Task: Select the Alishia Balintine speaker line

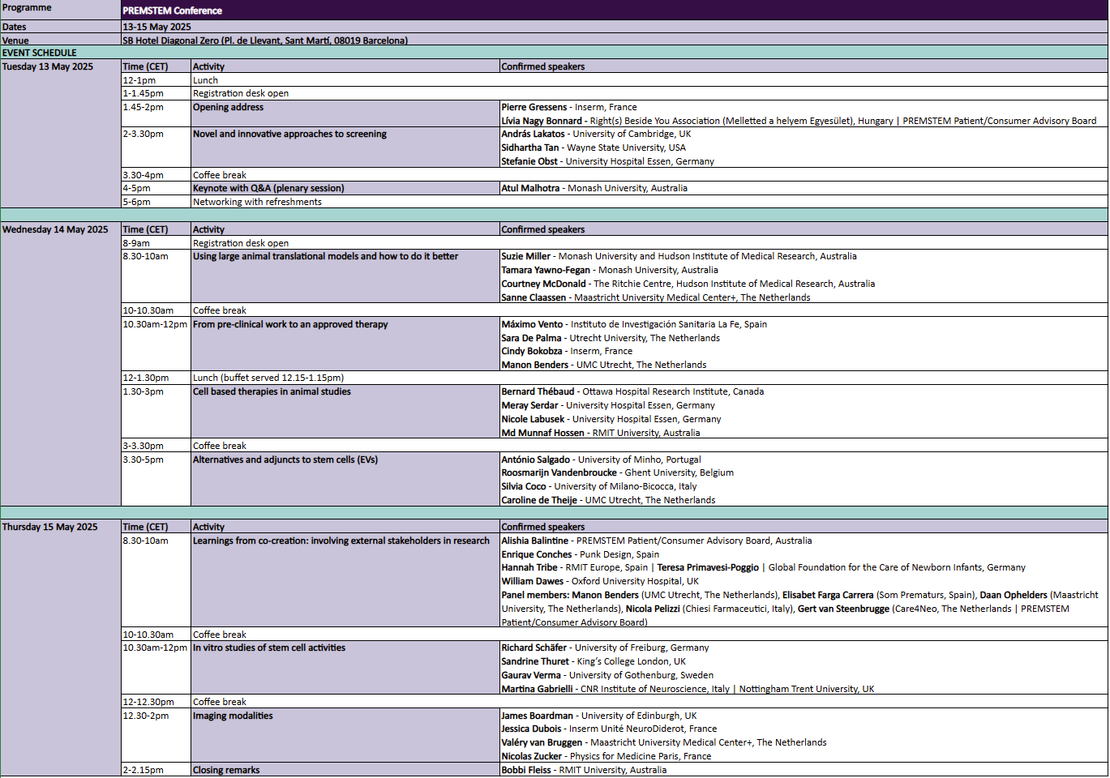Action: coord(657,541)
